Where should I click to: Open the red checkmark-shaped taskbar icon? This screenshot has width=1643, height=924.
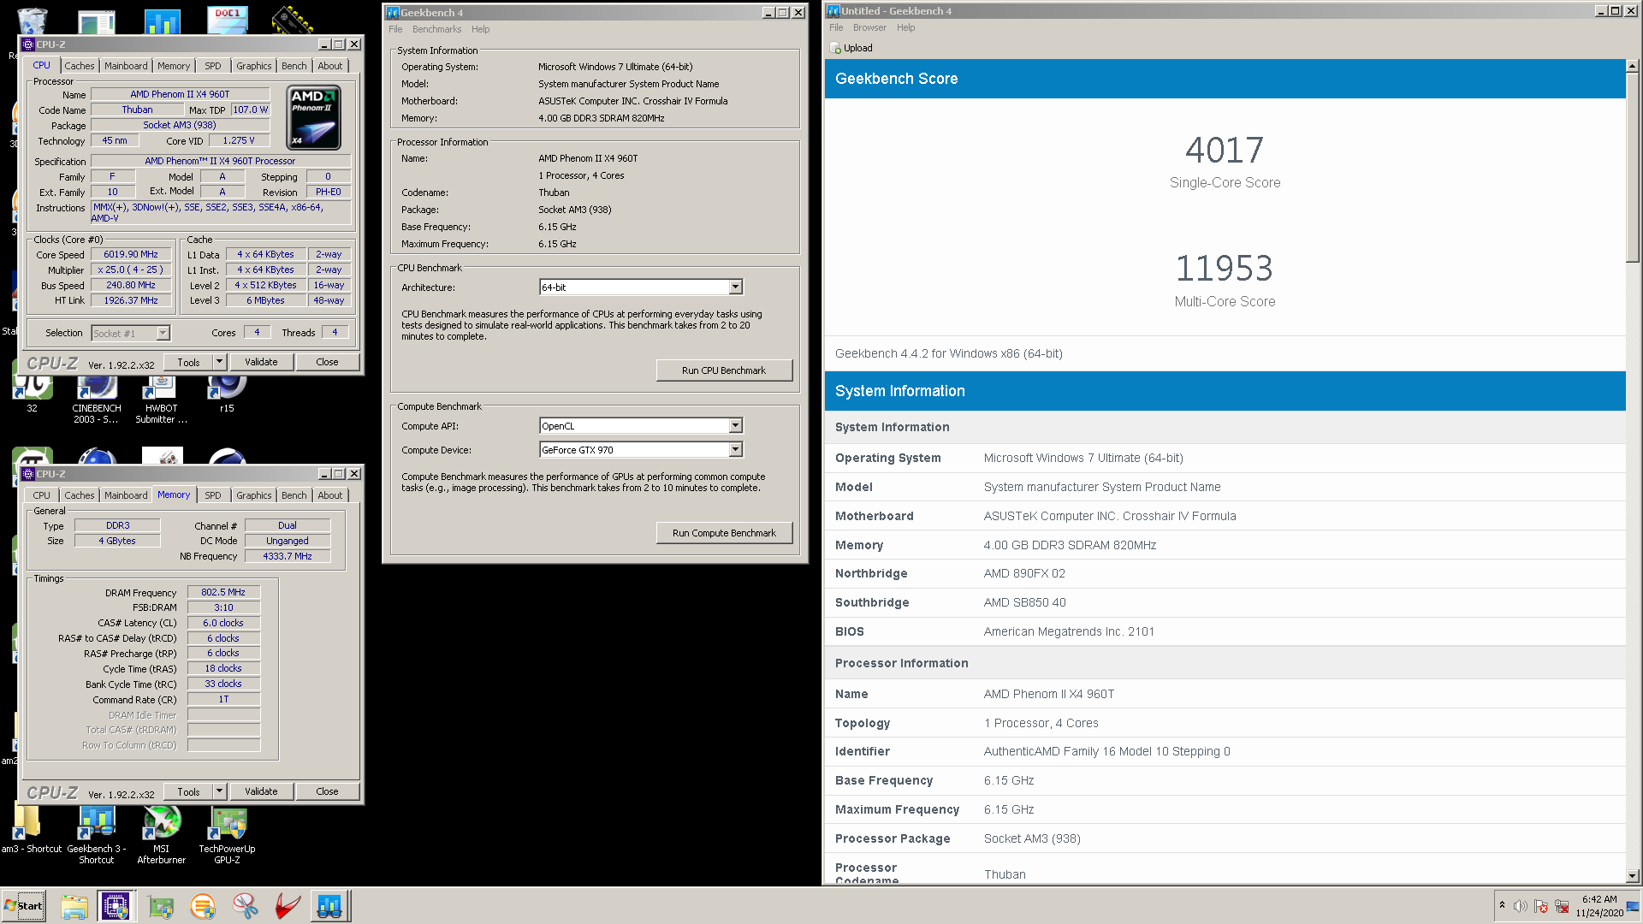(x=288, y=906)
